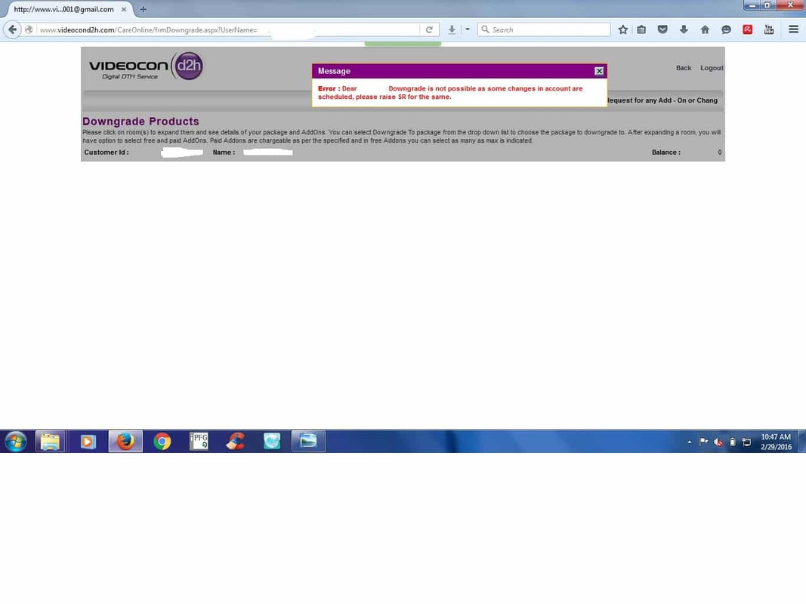Click the Name label on the page
Viewport: 806px width, 604px height.
tap(224, 153)
